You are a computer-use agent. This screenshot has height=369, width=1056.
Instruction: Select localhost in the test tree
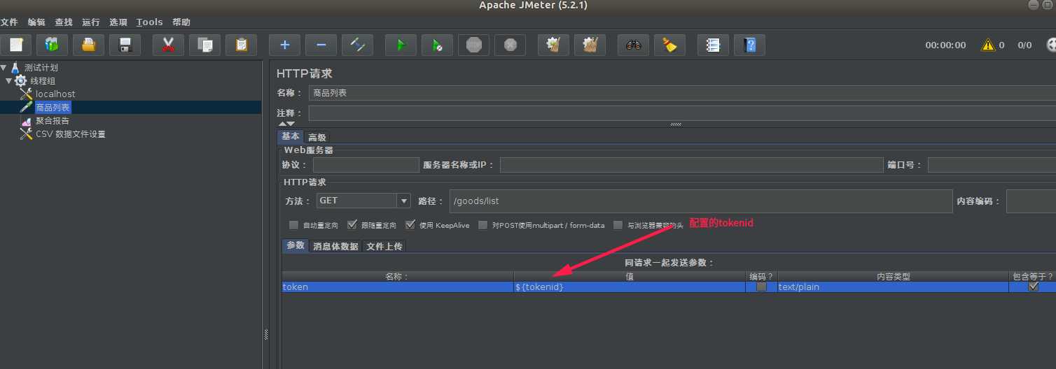point(55,94)
